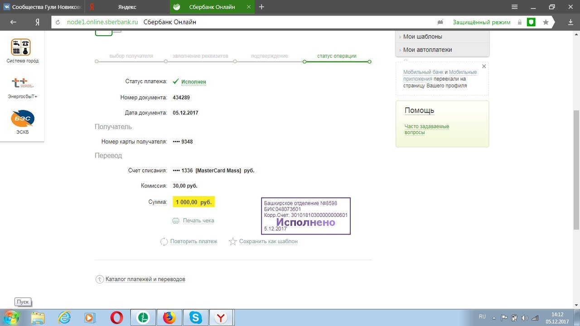Click the recipient card number •••• 9348

[183, 142]
